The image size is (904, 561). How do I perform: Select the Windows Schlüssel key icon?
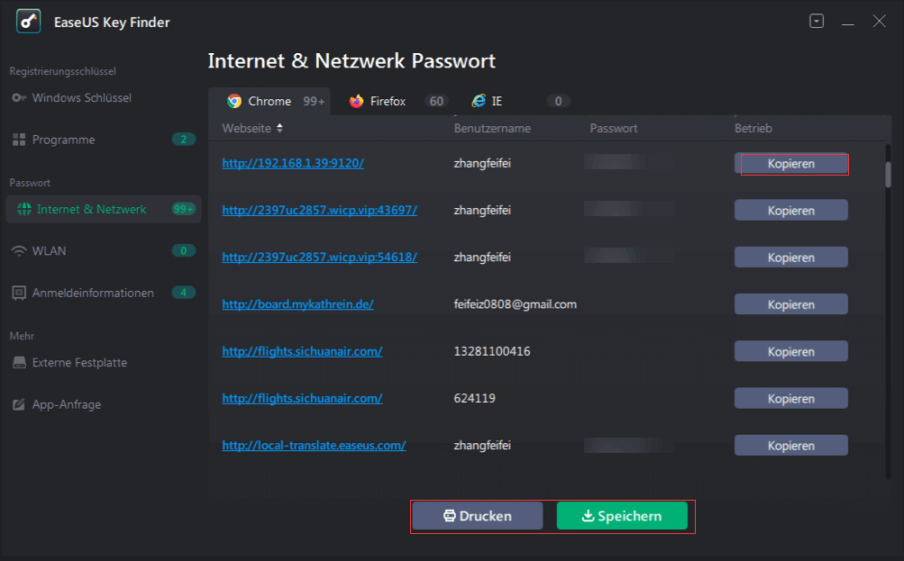(19, 98)
